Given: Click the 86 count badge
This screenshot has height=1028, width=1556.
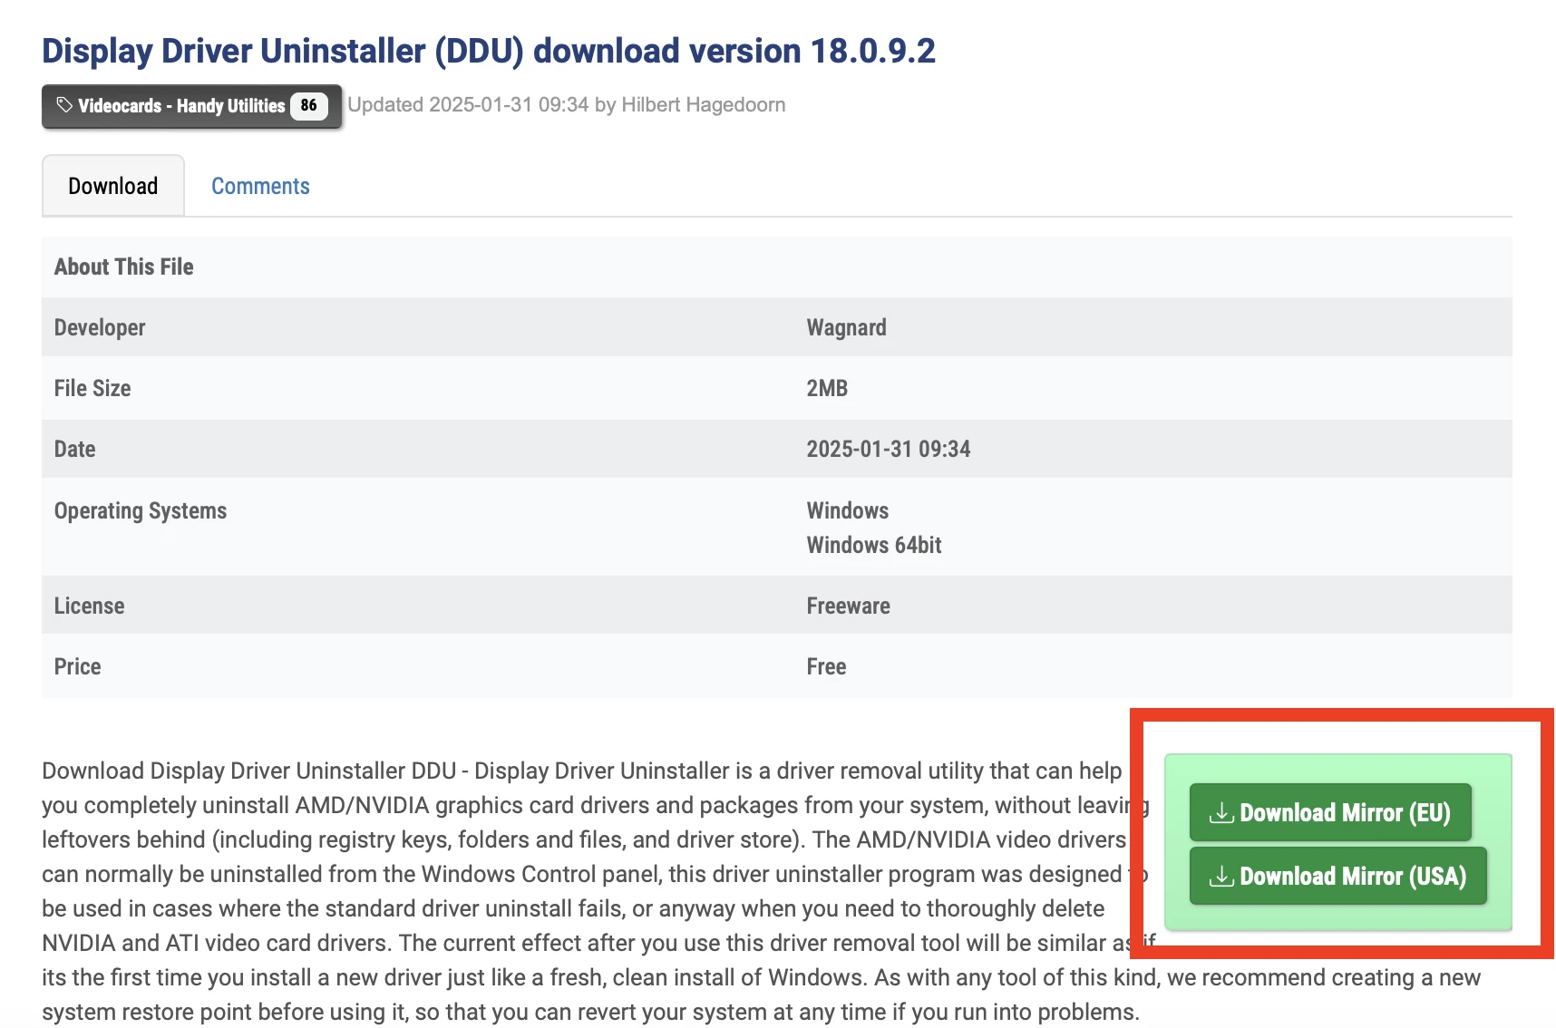Looking at the screenshot, I should 308,105.
